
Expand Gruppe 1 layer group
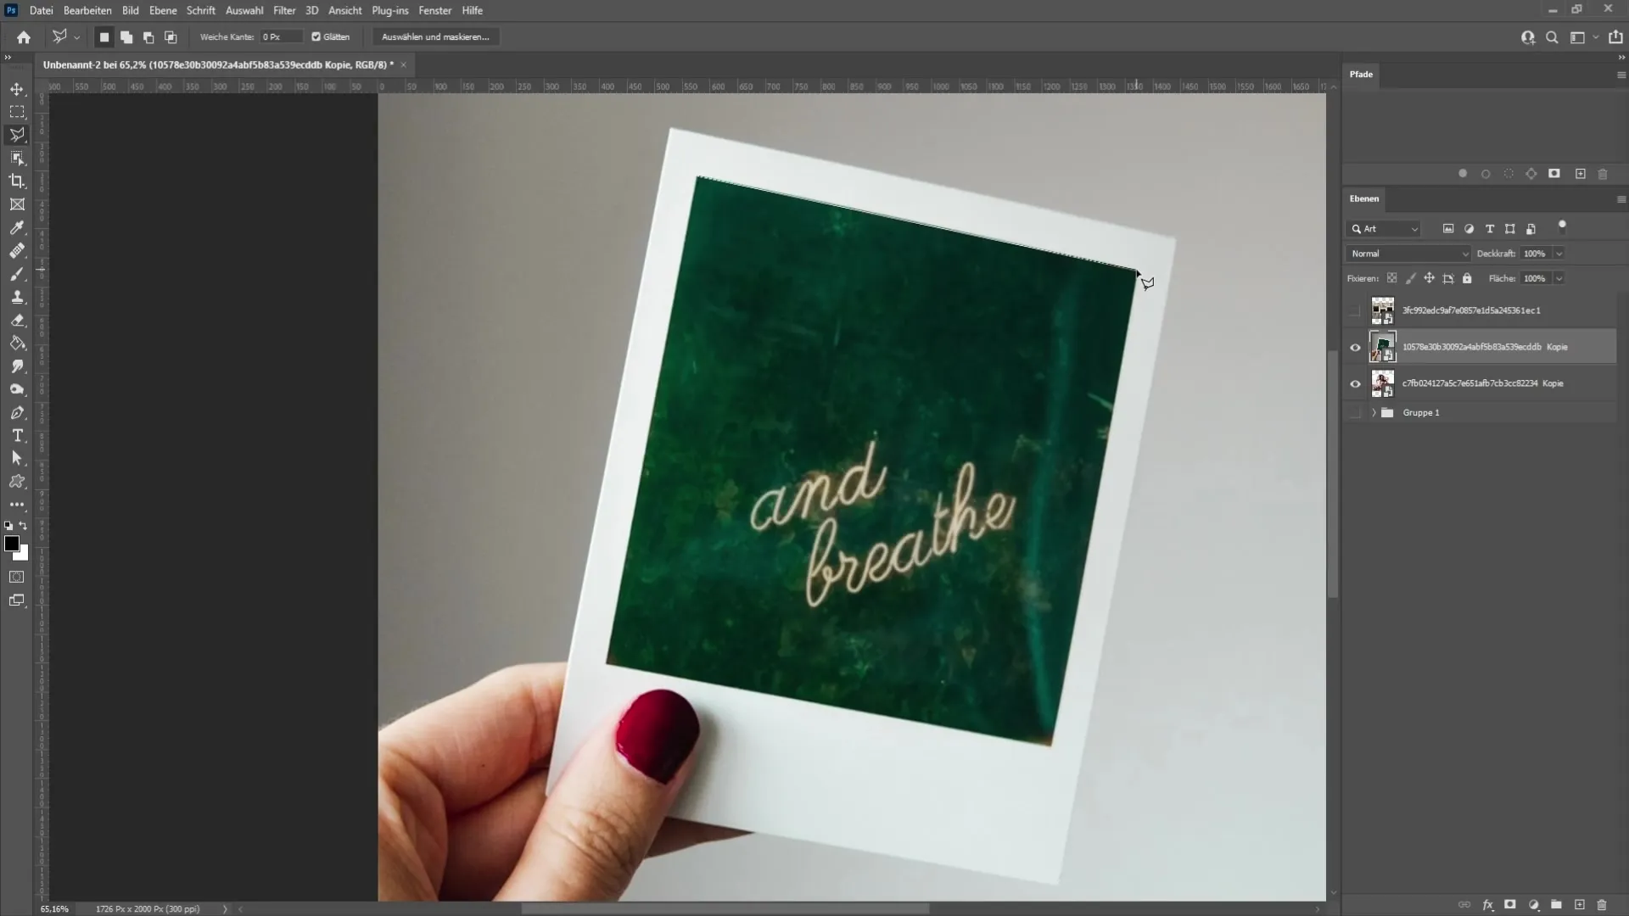(1373, 413)
